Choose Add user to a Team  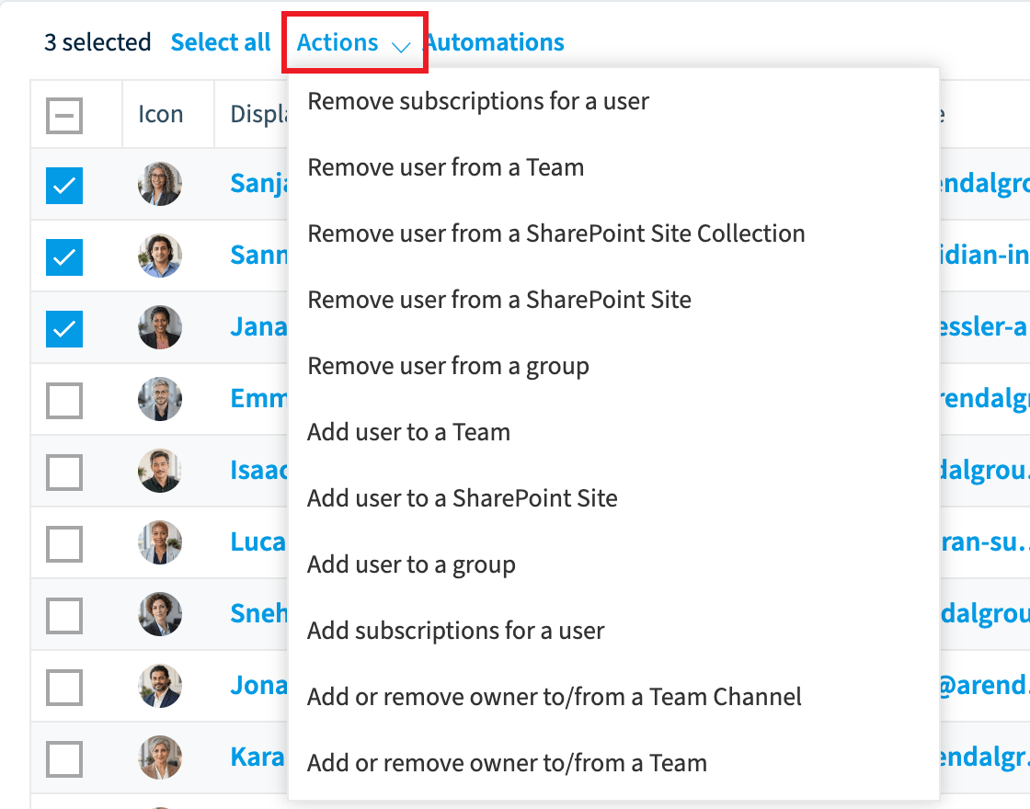(613, 432)
